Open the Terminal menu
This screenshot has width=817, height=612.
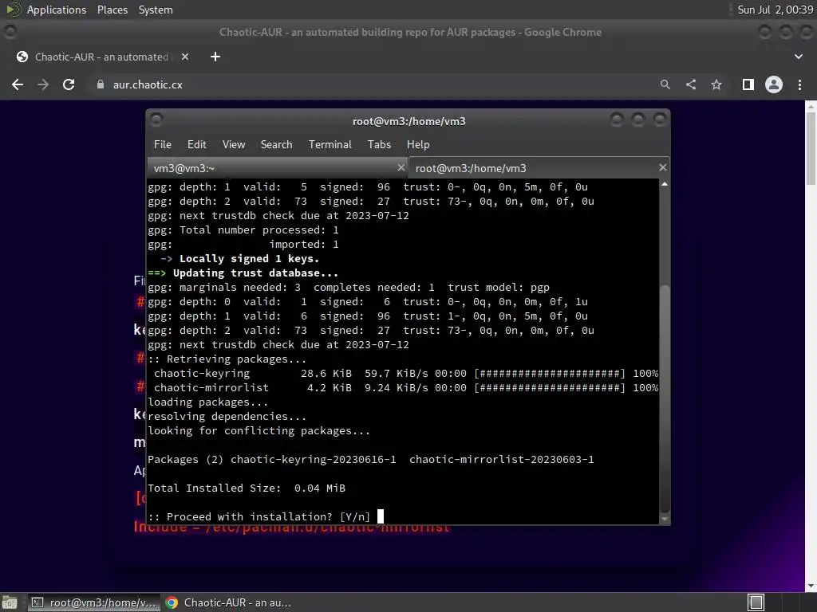click(330, 145)
